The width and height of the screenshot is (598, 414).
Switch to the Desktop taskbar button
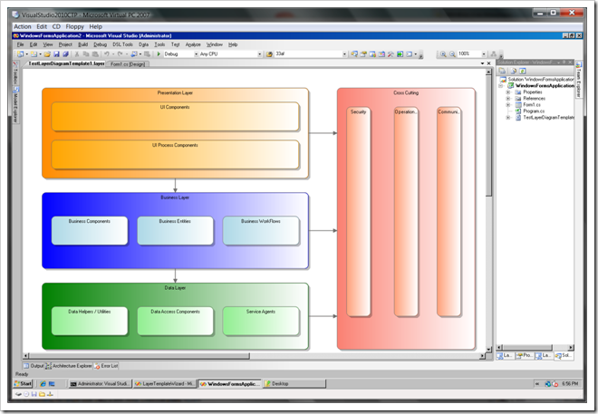click(294, 384)
